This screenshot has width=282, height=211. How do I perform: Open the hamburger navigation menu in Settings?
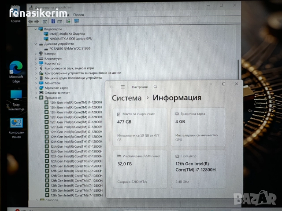[122, 87]
